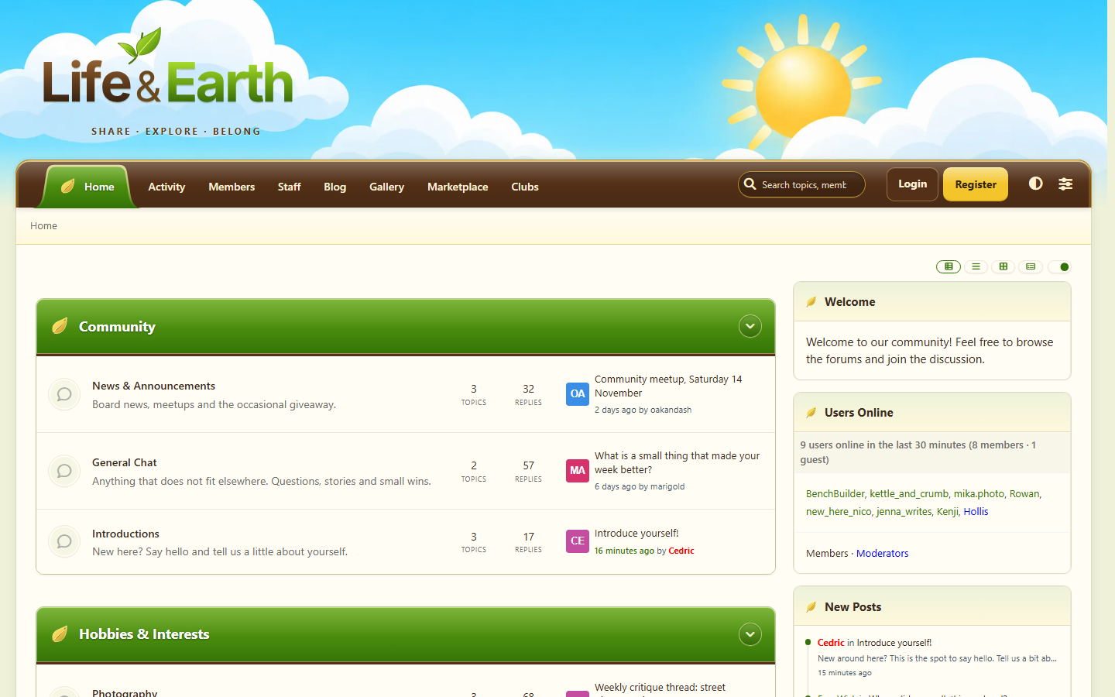
Task: Switch to the table layout view
Action: (949, 266)
